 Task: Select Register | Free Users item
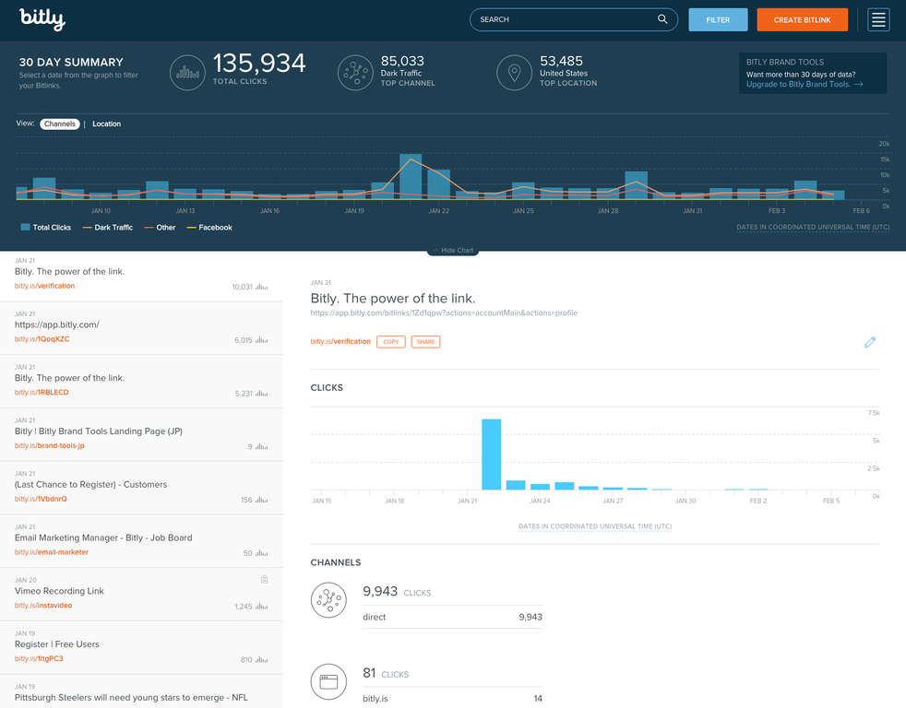(x=56, y=643)
